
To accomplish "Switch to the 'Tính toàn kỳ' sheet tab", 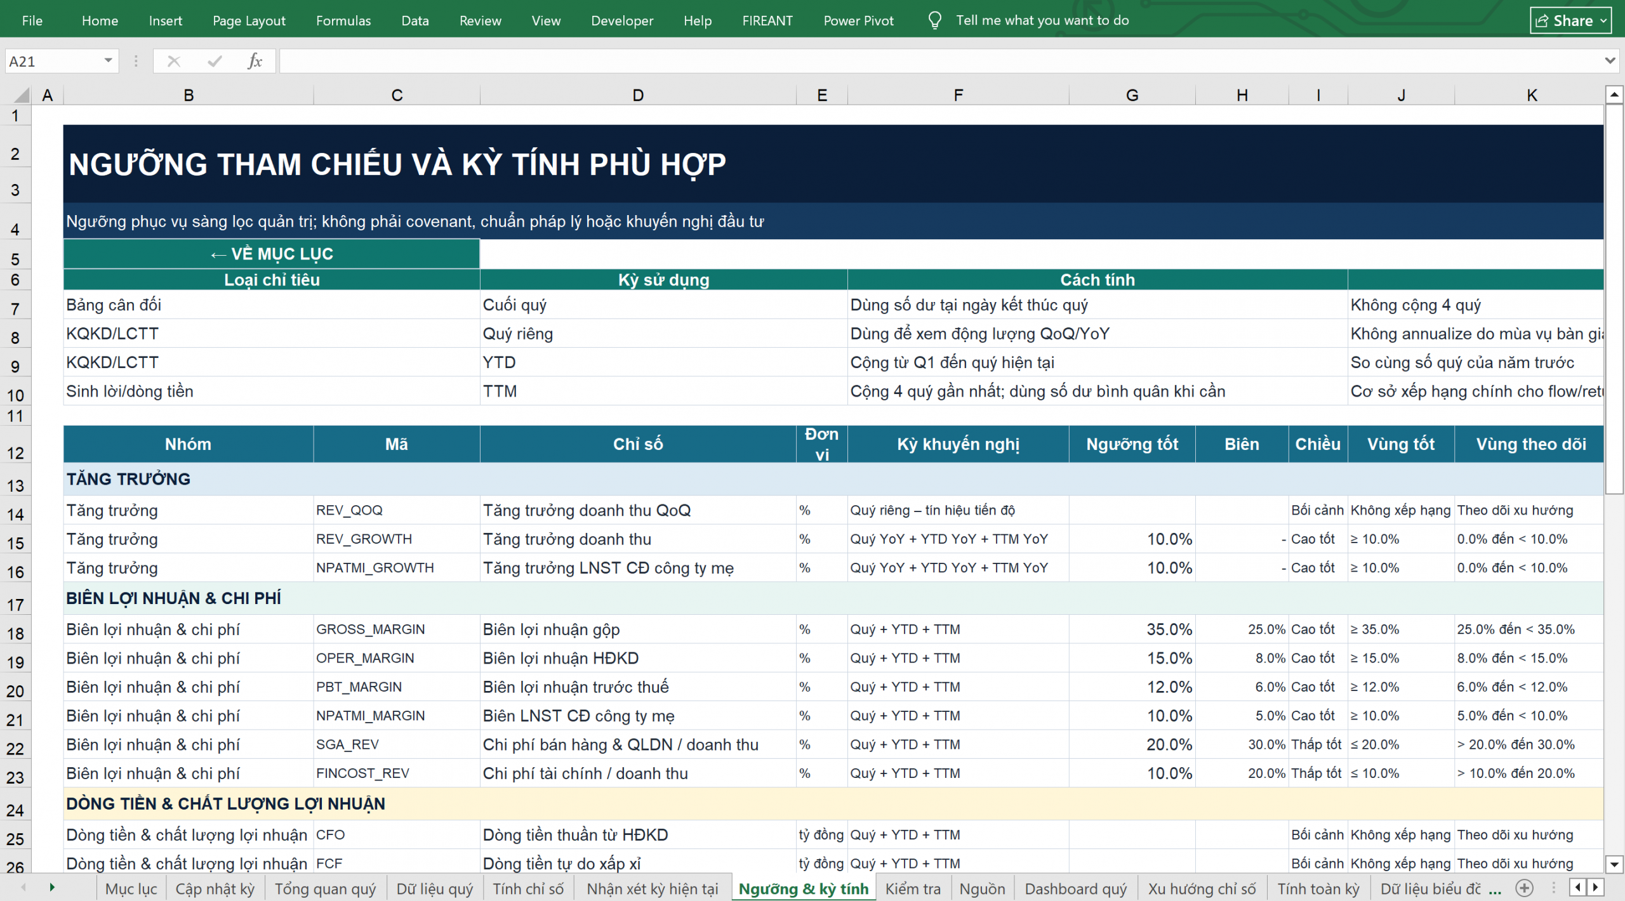I will (1318, 888).
